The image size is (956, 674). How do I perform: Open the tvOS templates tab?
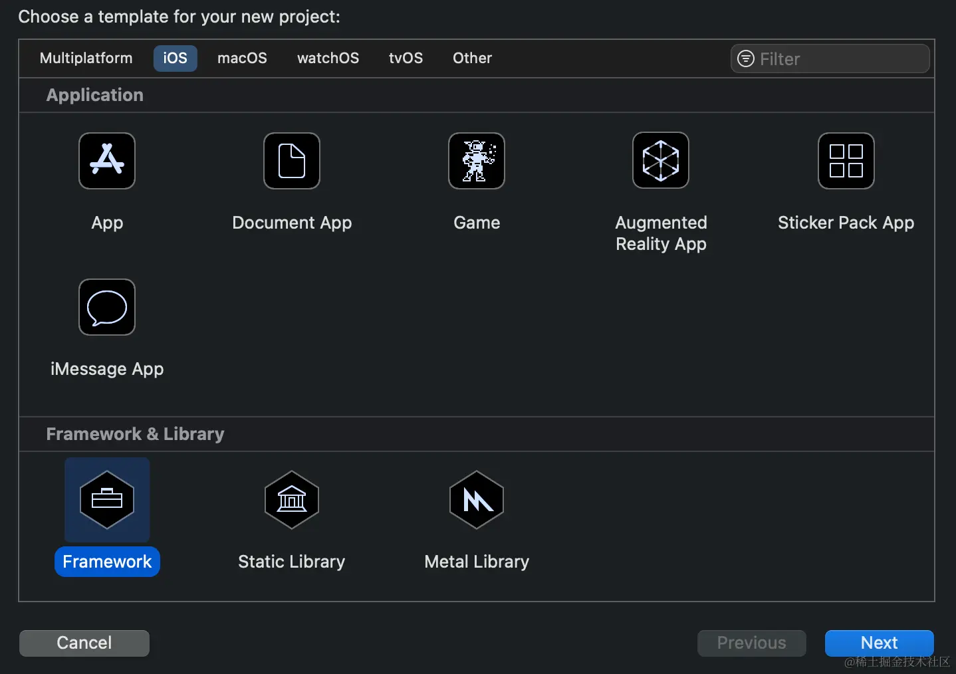406,58
